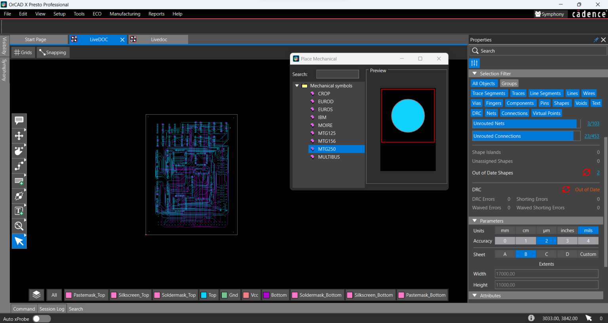This screenshot has height=323, width=608.
Task: Choose sheet size A
Action: point(505,254)
